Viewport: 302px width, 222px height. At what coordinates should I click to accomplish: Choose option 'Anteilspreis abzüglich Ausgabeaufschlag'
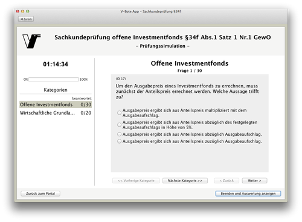119,134
